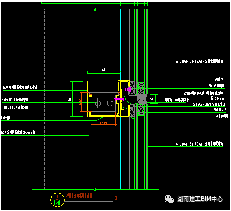This screenshot has height=211, width=231.
Task: Click the lower 165 series profile annotation
Action: pos(18,133)
